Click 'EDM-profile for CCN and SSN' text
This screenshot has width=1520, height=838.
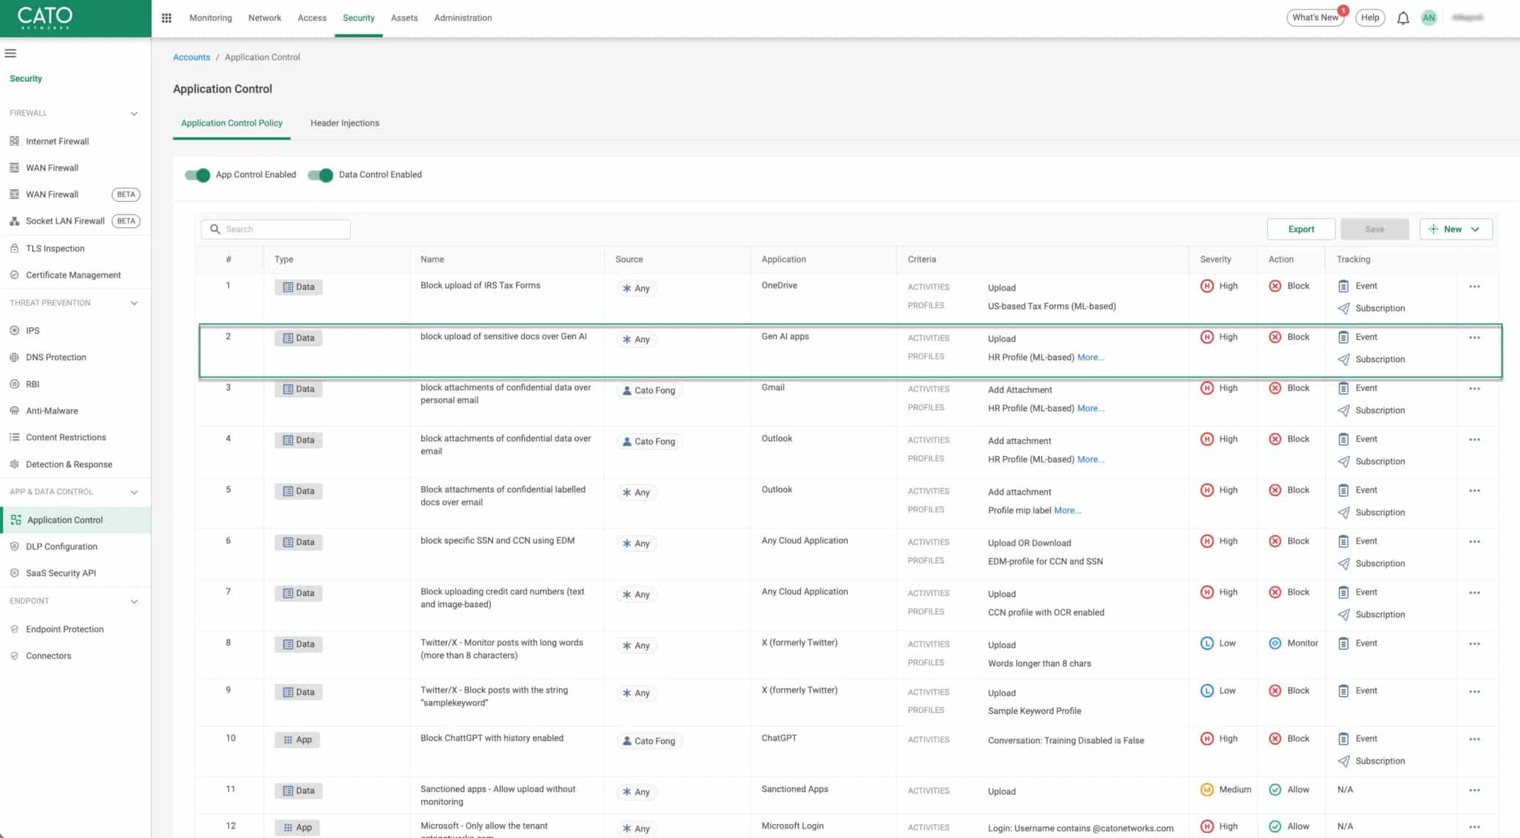click(x=1045, y=561)
